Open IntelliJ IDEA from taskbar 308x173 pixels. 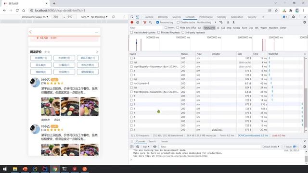(x=45, y=169)
